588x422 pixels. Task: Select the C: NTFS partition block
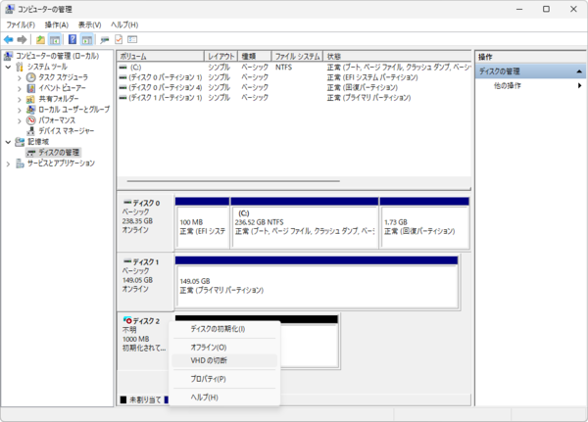(304, 222)
